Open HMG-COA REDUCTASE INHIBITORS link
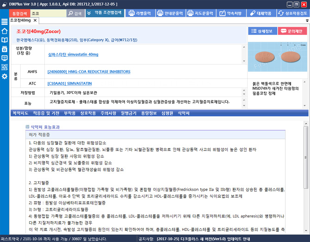 coord(89,72)
